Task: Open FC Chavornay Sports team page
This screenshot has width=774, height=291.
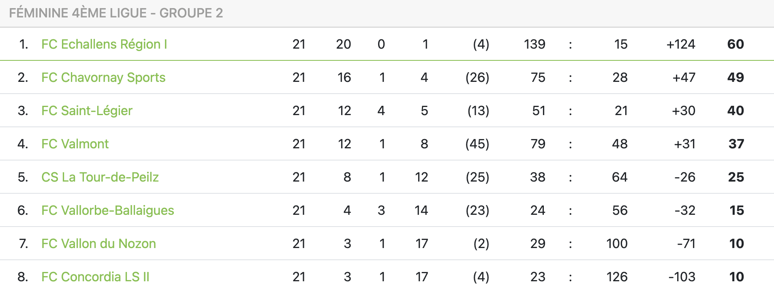Action: tap(103, 77)
